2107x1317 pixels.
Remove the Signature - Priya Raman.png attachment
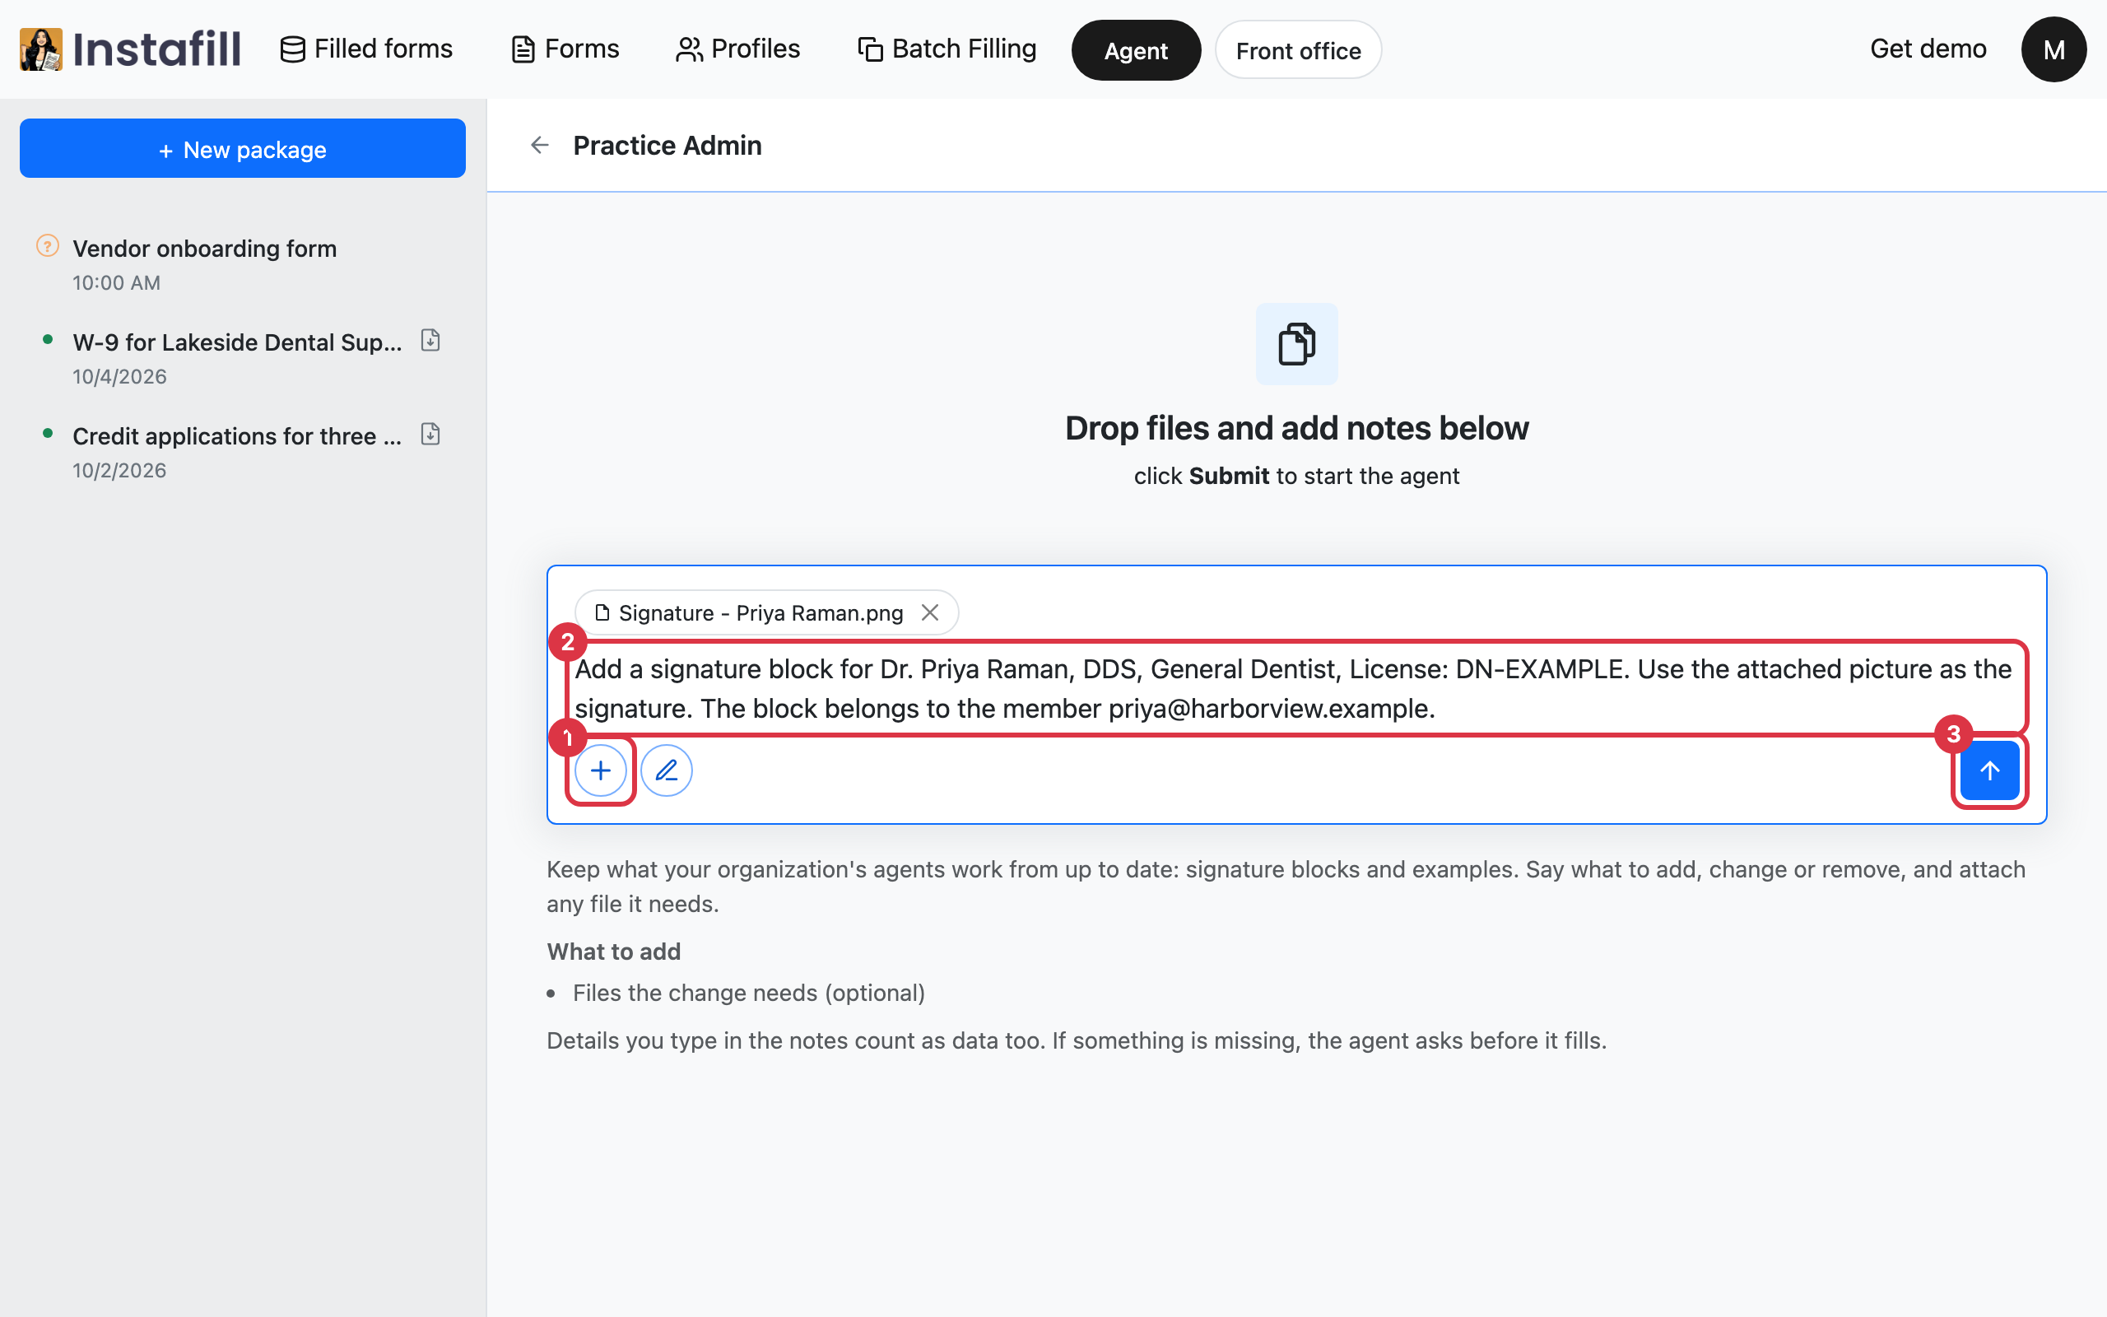930,612
